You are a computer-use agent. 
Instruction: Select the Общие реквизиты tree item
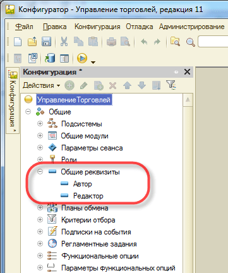click(x=90, y=172)
